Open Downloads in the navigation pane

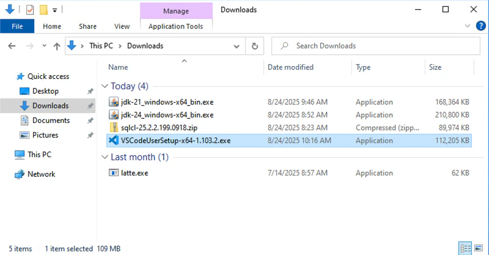coord(51,106)
